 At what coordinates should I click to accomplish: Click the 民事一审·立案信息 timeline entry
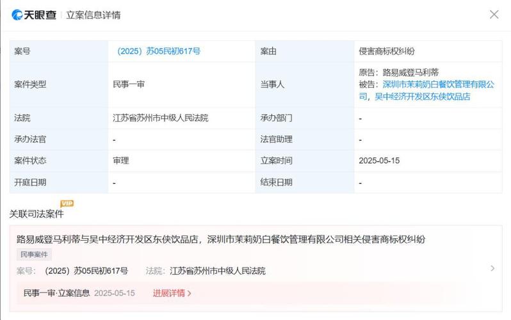tap(57, 293)
